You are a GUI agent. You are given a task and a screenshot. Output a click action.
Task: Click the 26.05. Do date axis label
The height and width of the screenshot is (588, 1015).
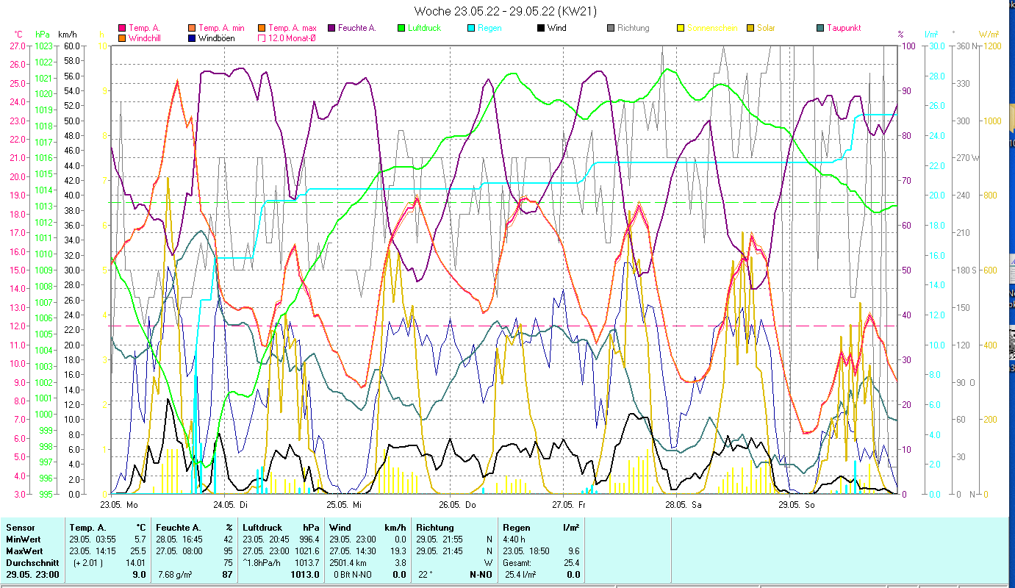pyautogui.click(x=457, y=505)
